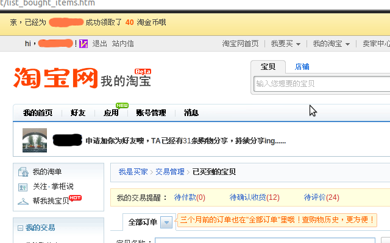
Task: Collapse the 我的交易 sidebar section
Action: coord(20,228)
